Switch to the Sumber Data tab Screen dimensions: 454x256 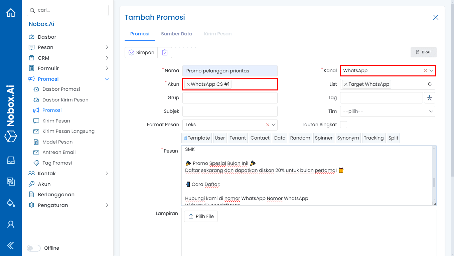tap(177, 34)
